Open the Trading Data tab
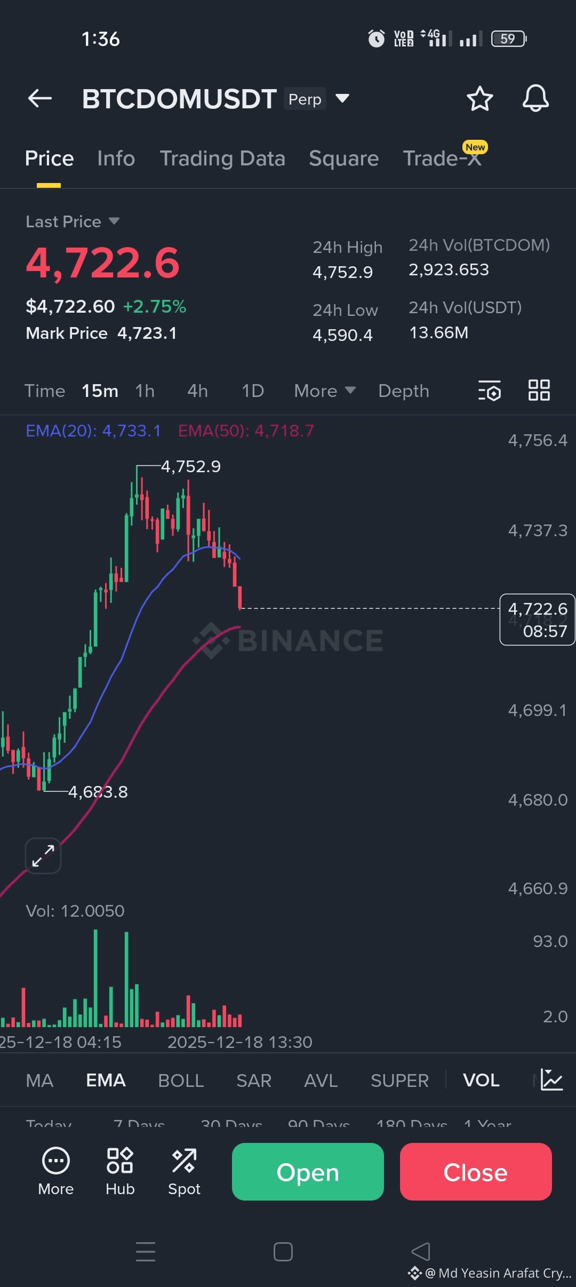The width and height of the screenshot is (576, 1287). tap(222, 158)
